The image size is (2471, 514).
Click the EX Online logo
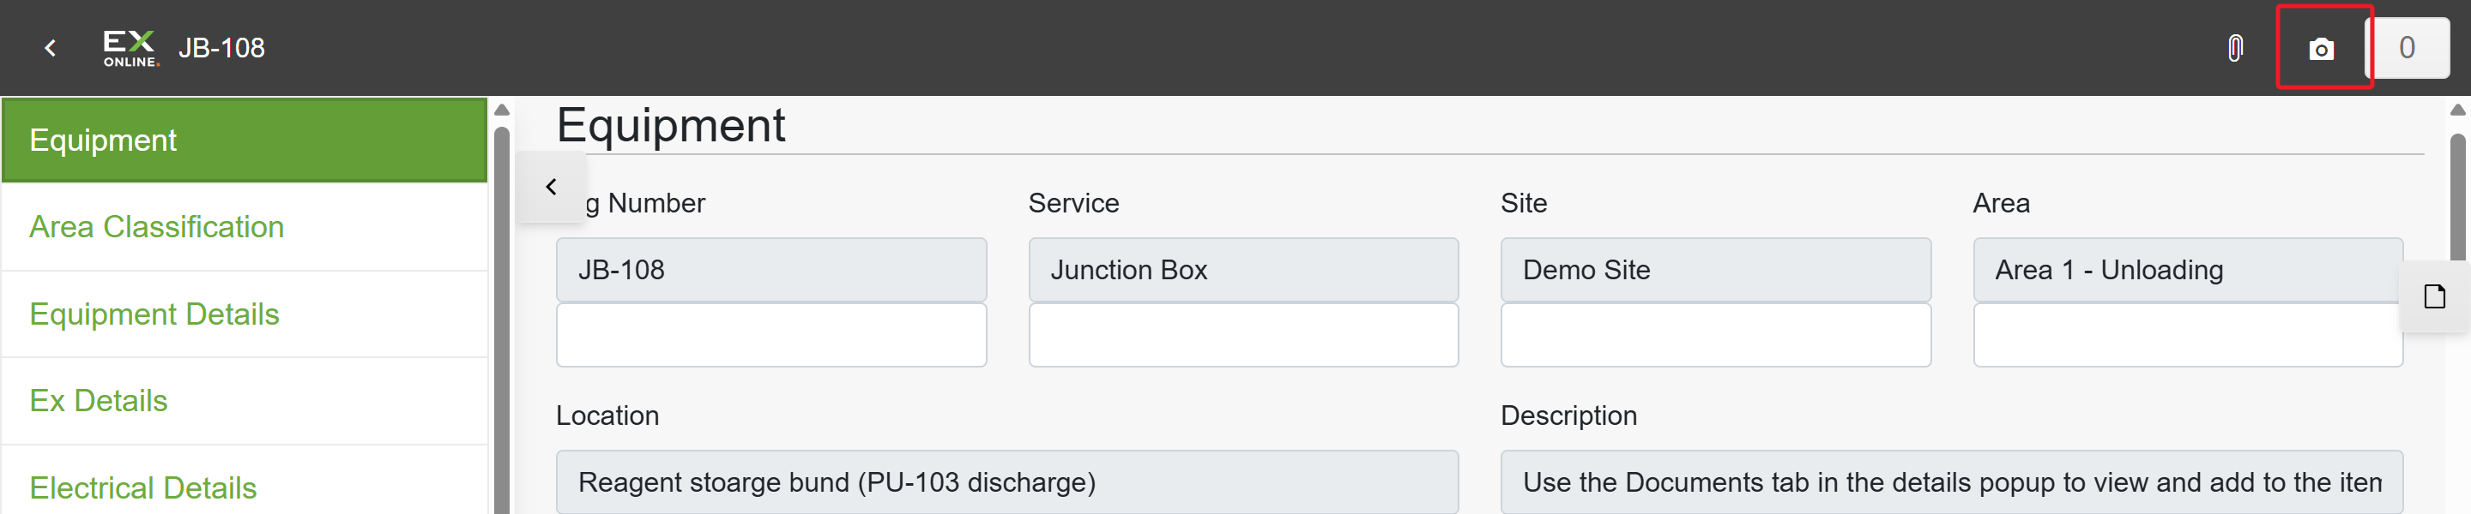point(130,48)
